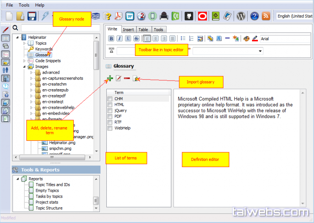
Task: Open the Project stats report
Action: pyautogui.click(x=47, y=202)
